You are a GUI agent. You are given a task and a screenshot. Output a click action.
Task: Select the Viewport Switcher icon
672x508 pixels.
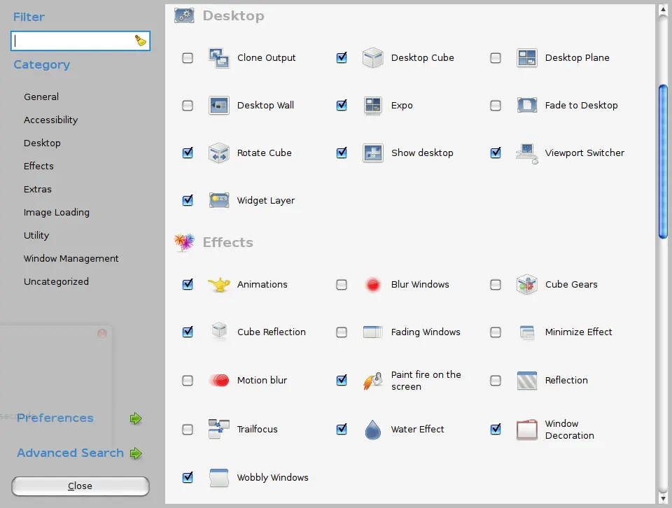pyautogui.click(x=526, y=153)
